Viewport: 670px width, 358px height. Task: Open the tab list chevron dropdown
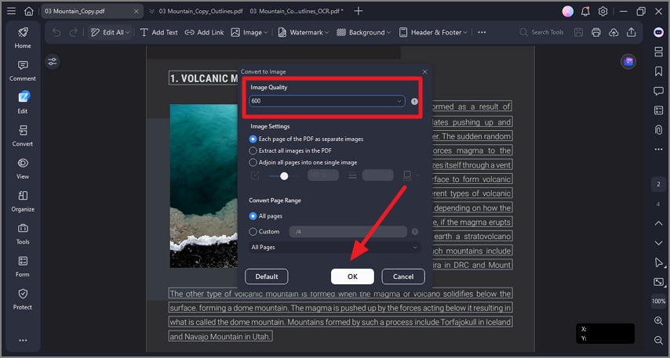(x=151, y=12)
